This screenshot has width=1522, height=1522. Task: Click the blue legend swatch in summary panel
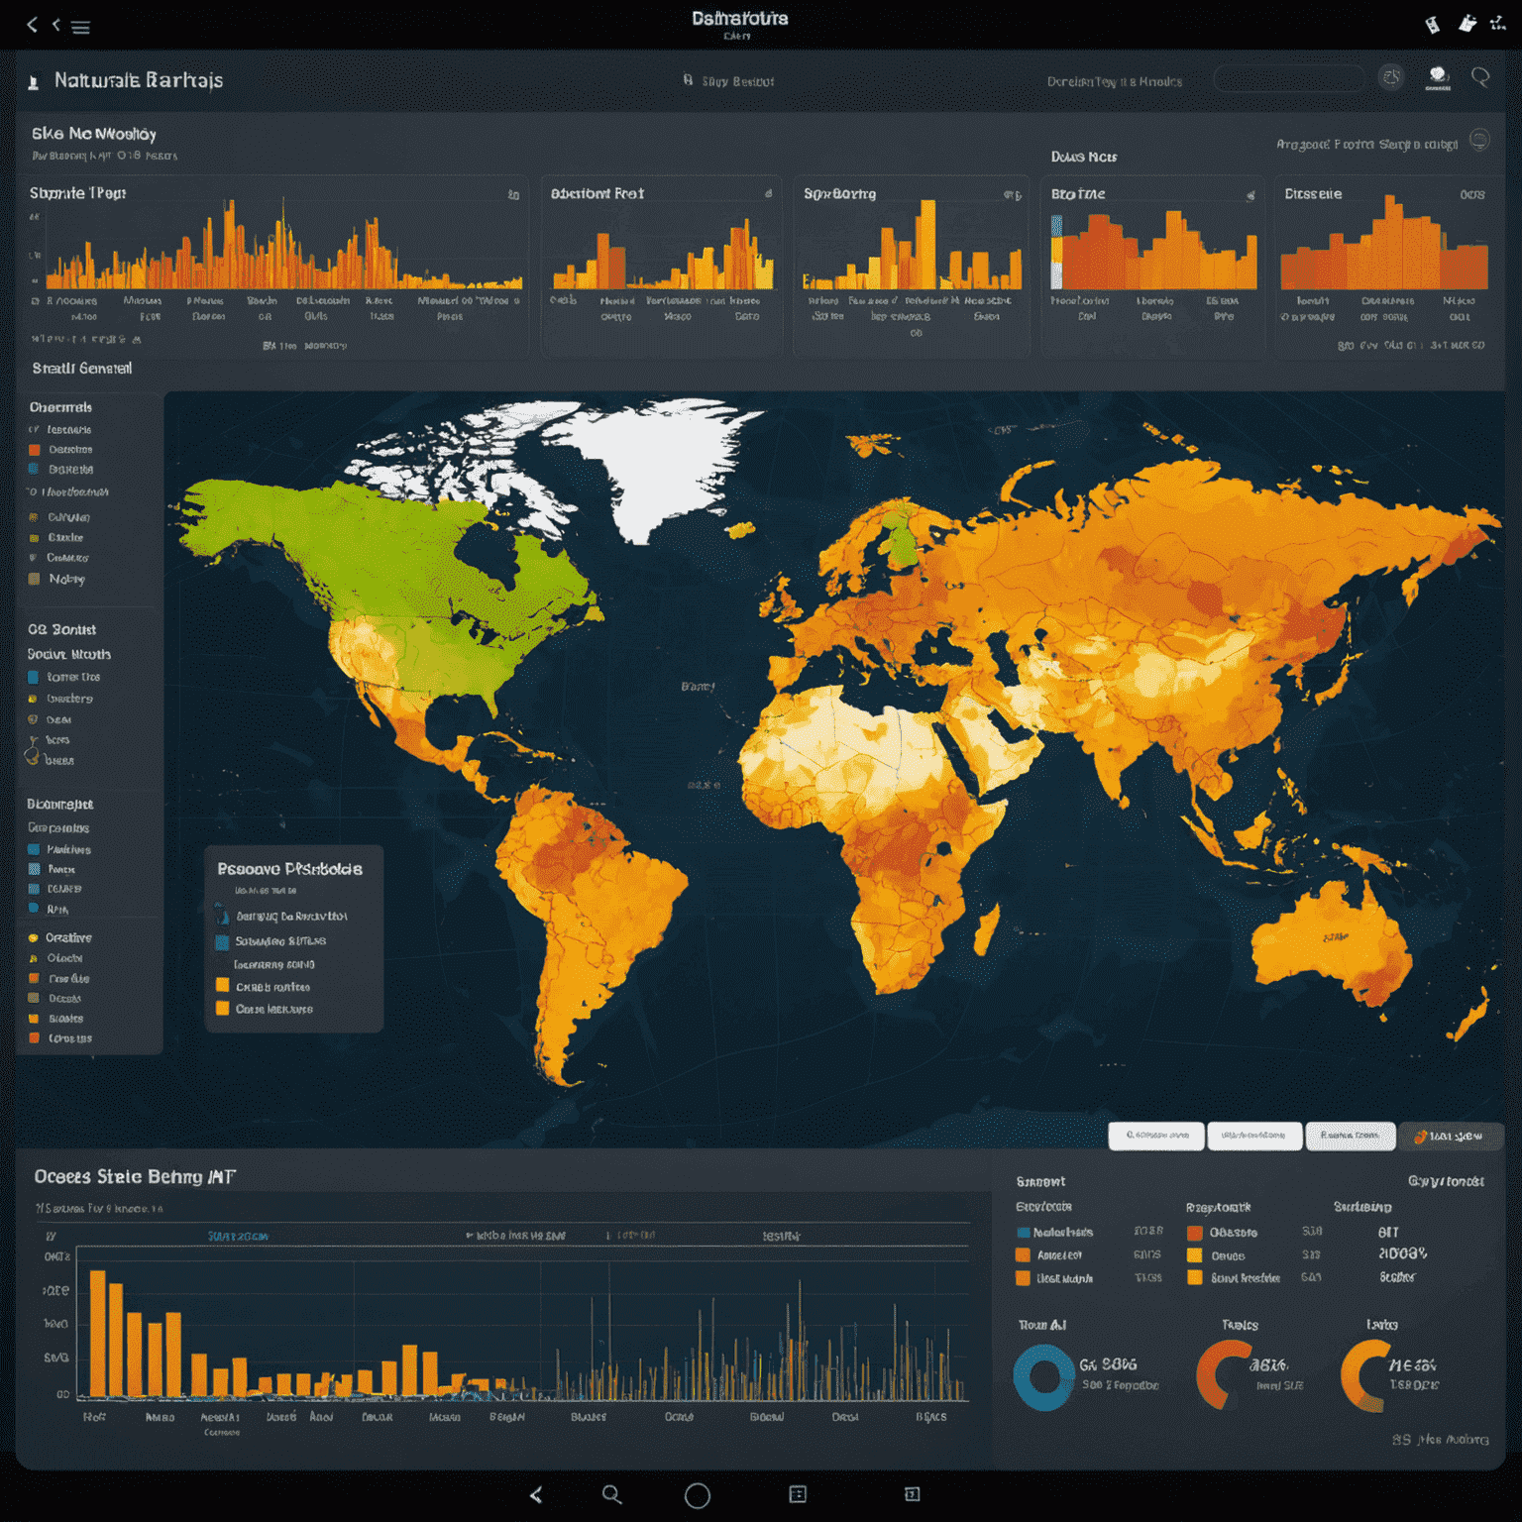(x=1024, y=1233)
